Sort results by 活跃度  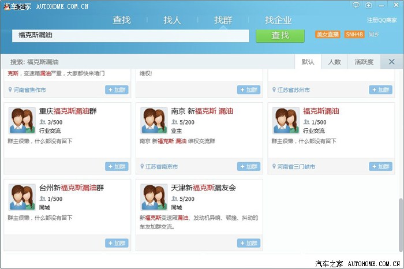coord(364,62)
